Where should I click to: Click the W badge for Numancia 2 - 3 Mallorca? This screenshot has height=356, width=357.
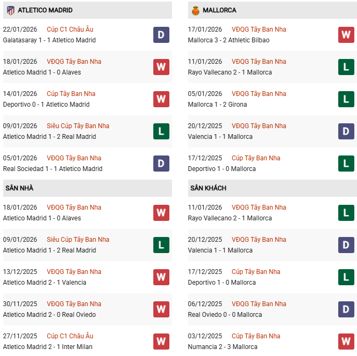(346, 342)
